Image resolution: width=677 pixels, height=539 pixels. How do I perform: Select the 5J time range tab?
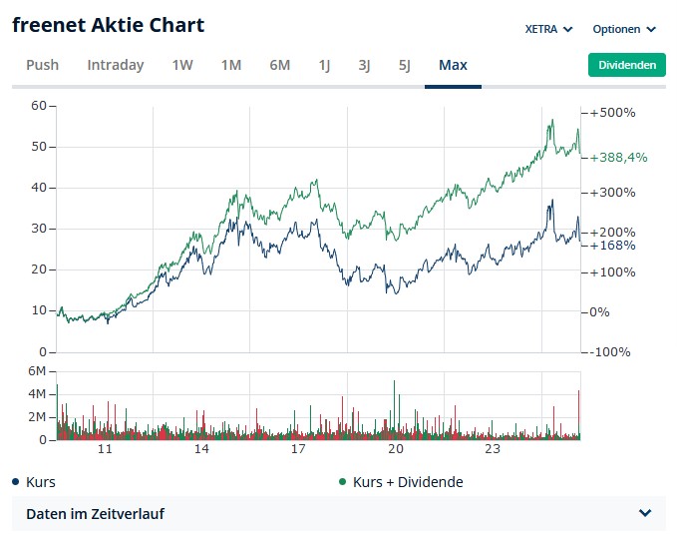[x=404, y=65]
